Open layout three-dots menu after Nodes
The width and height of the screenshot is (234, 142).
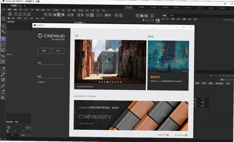(x=232, y=8)
